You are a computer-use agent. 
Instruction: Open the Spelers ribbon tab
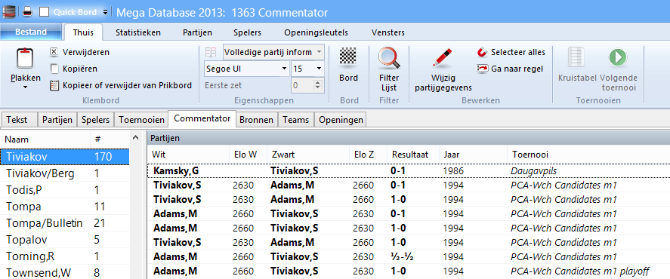[x=248, y=32]
